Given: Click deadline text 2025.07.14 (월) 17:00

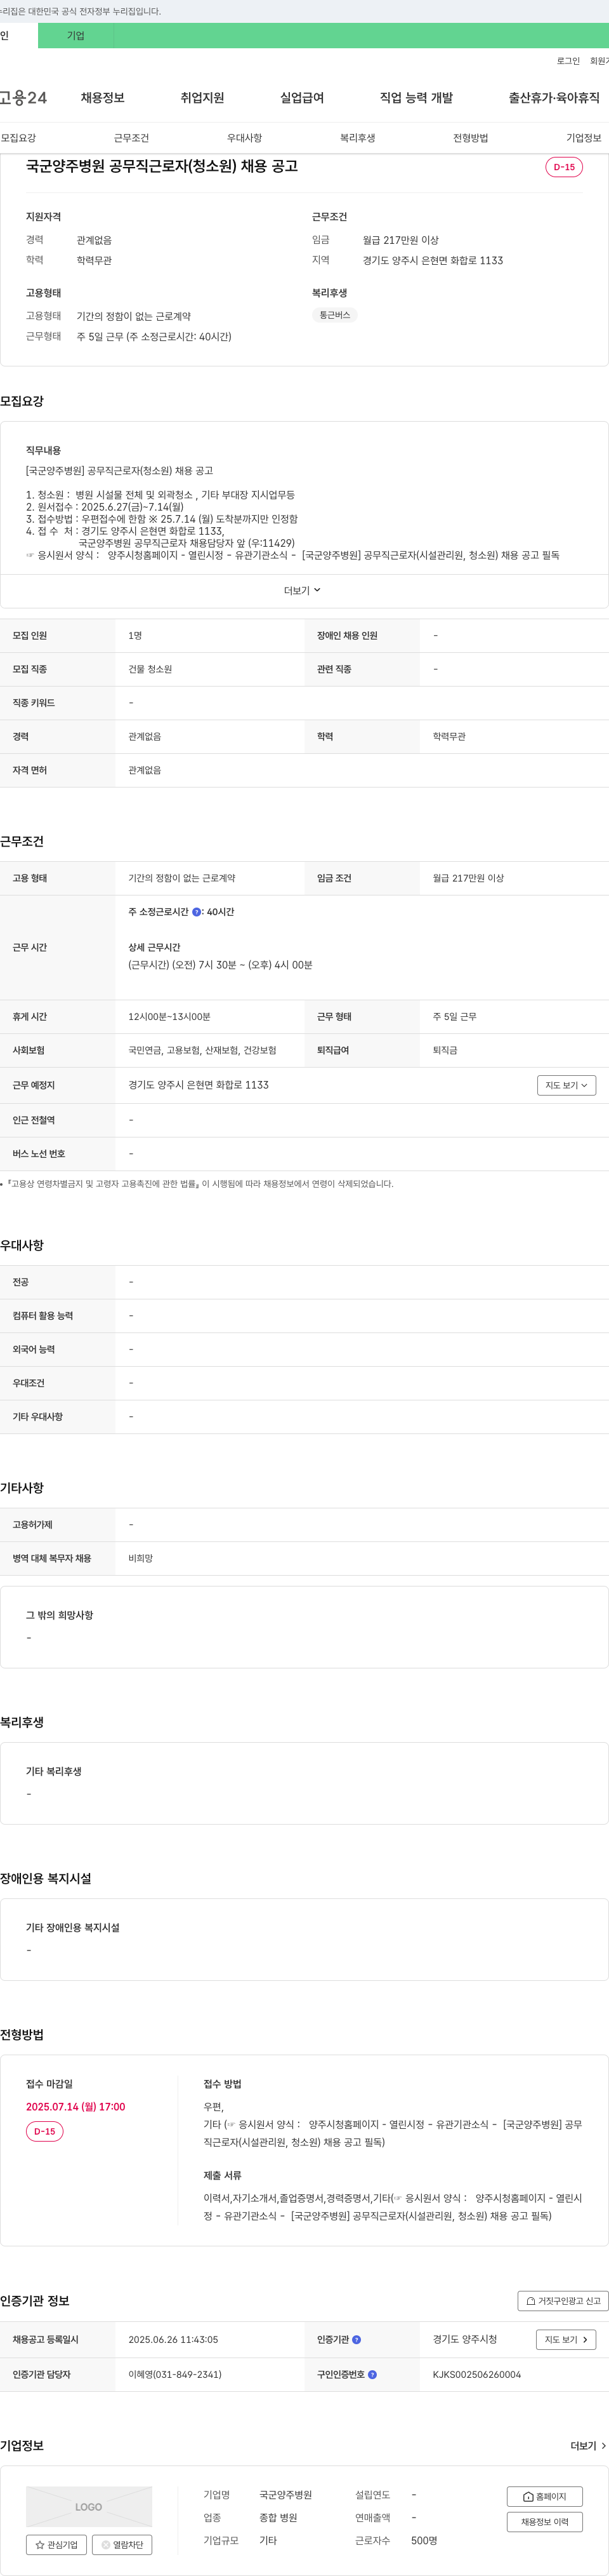Looking at the screenshot, I should point(76,2106).
